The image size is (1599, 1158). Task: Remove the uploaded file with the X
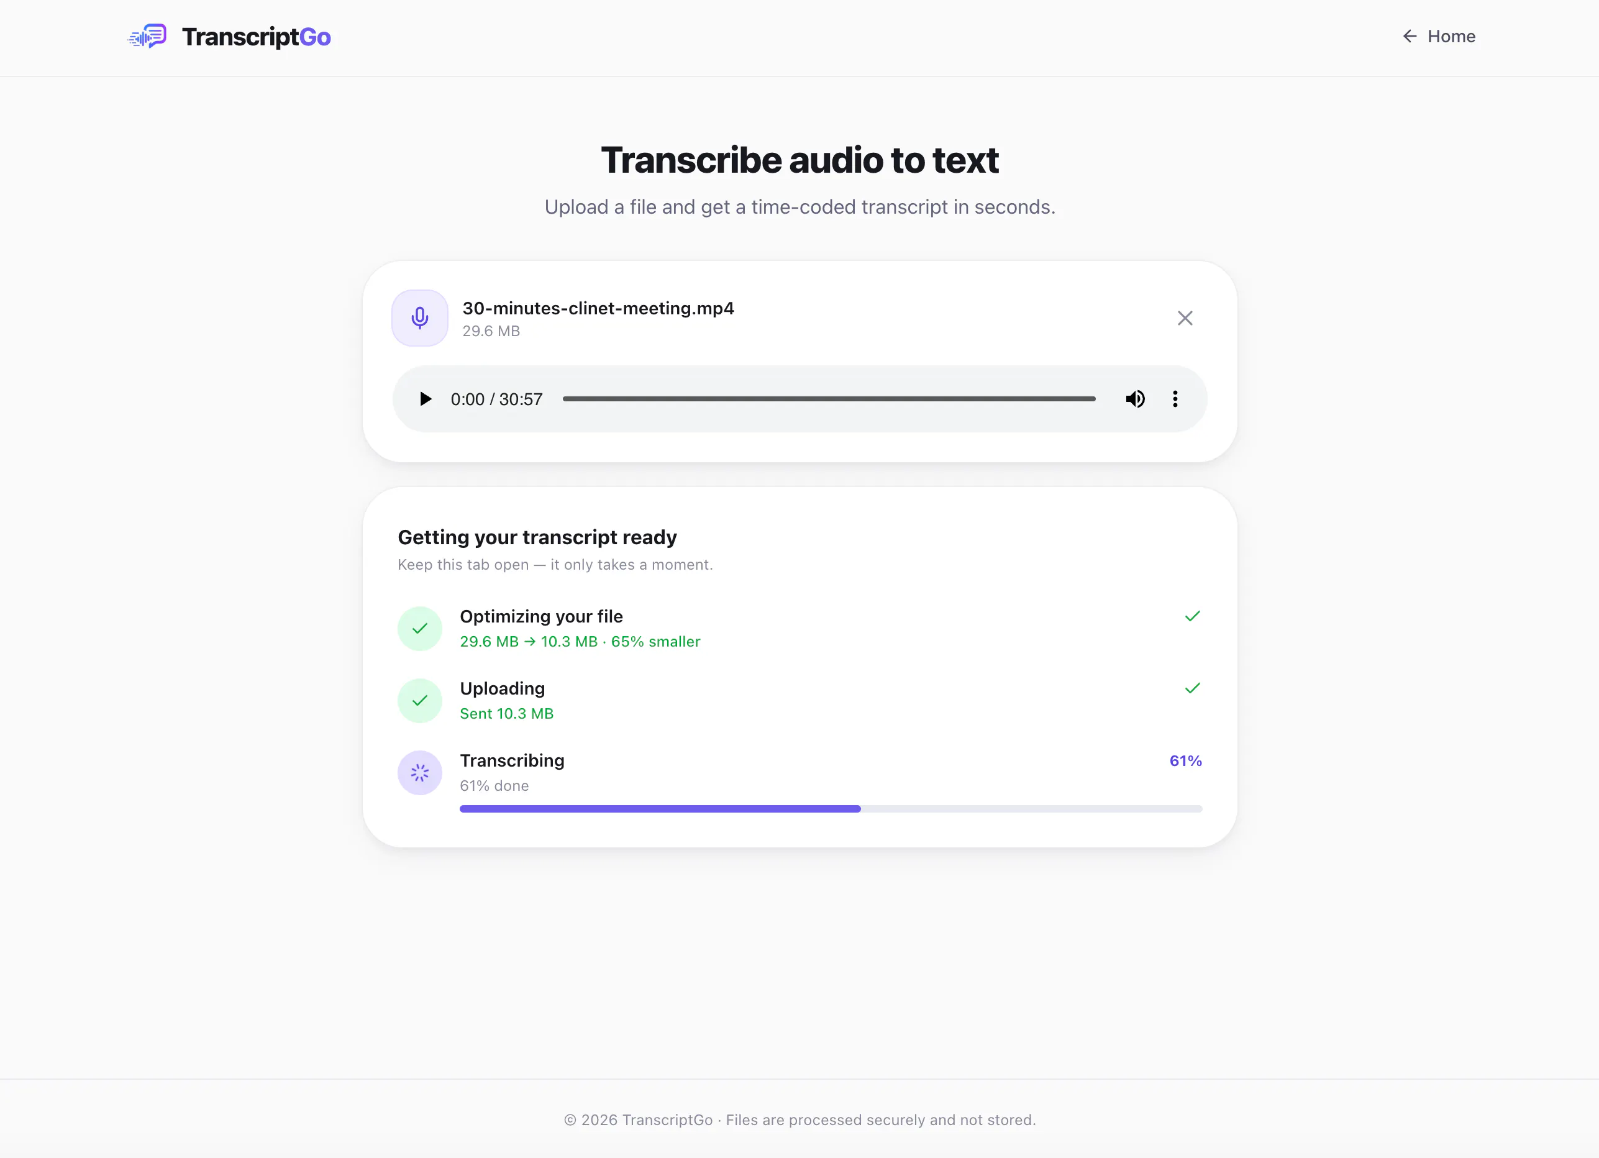click(x=1185, y=318)
